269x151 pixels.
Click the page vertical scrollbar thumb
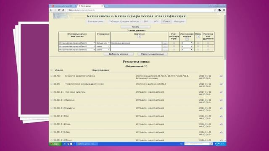(x=225, y=37)
